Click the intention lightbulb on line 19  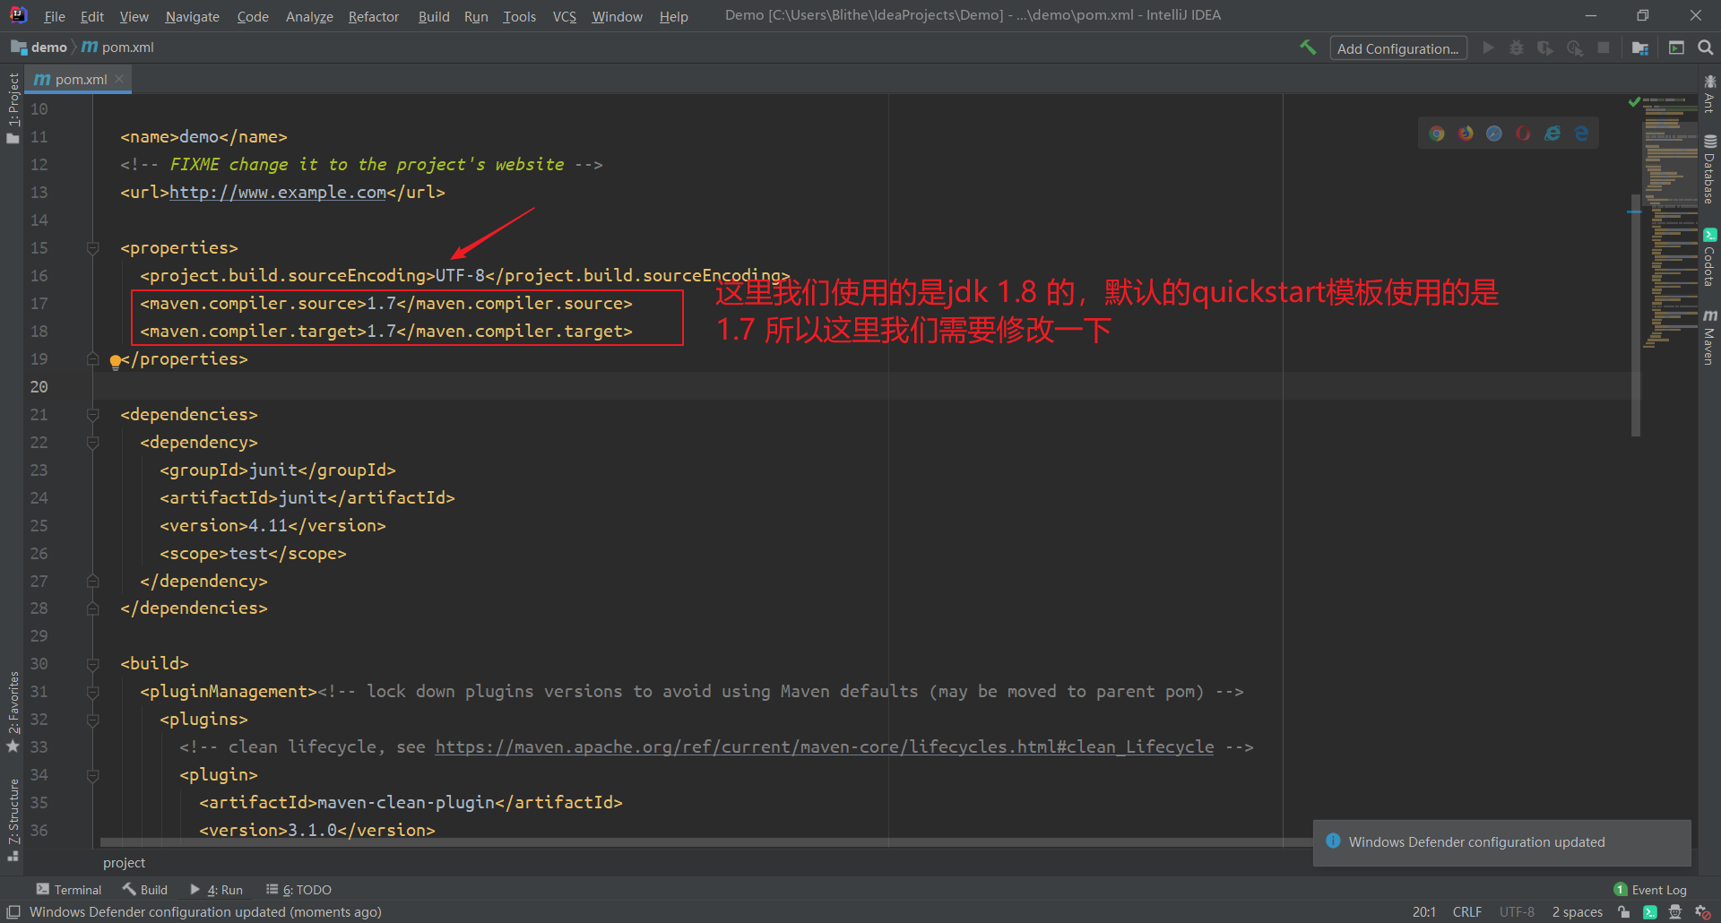click(x=115, y=362)
